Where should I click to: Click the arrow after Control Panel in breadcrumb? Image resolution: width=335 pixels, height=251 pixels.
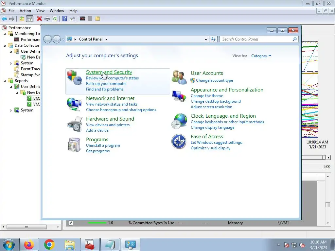tap(106, 39)
